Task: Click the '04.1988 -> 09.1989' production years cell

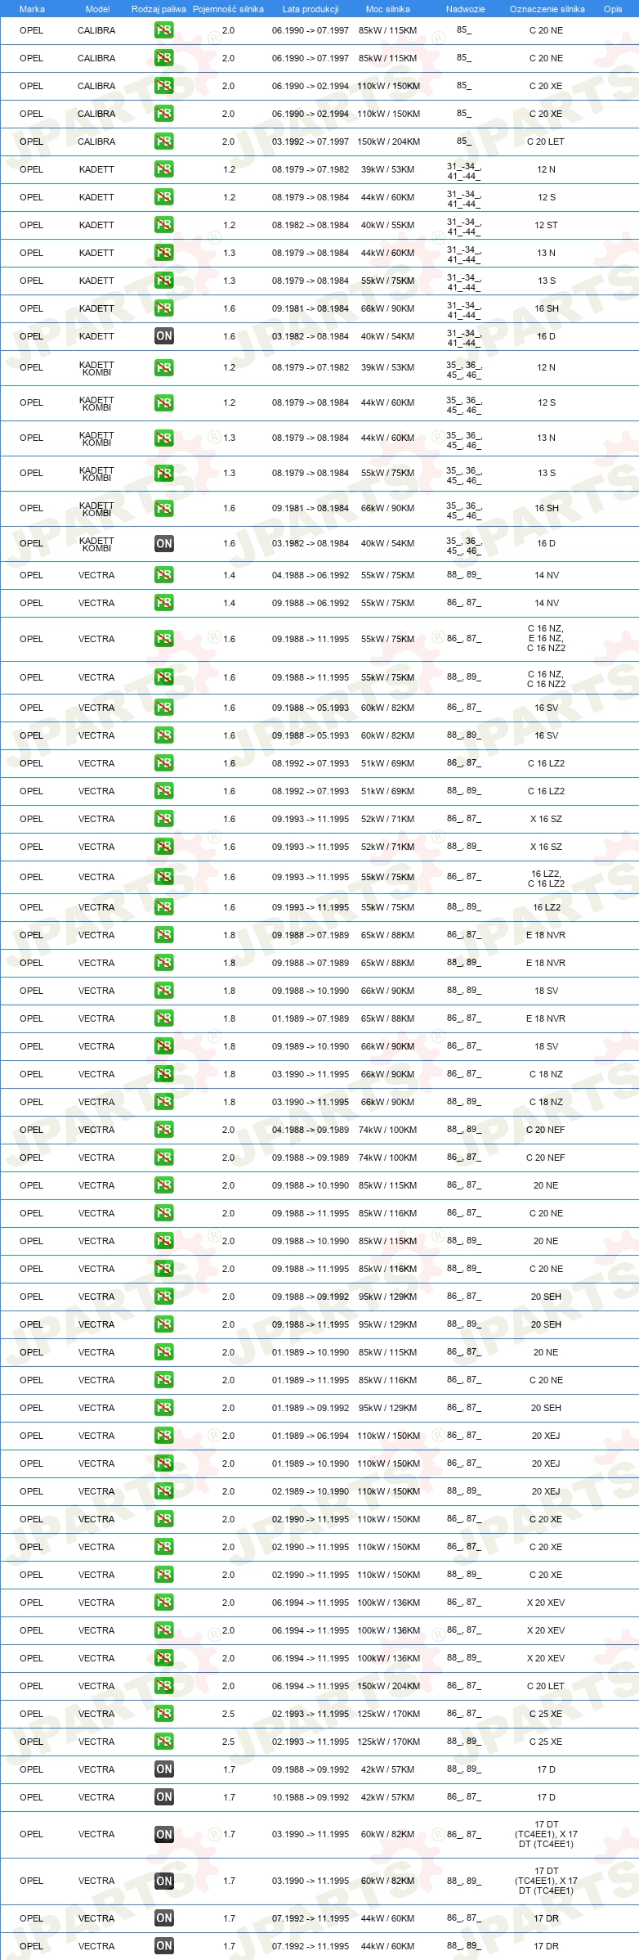Action: point(311,1130)
